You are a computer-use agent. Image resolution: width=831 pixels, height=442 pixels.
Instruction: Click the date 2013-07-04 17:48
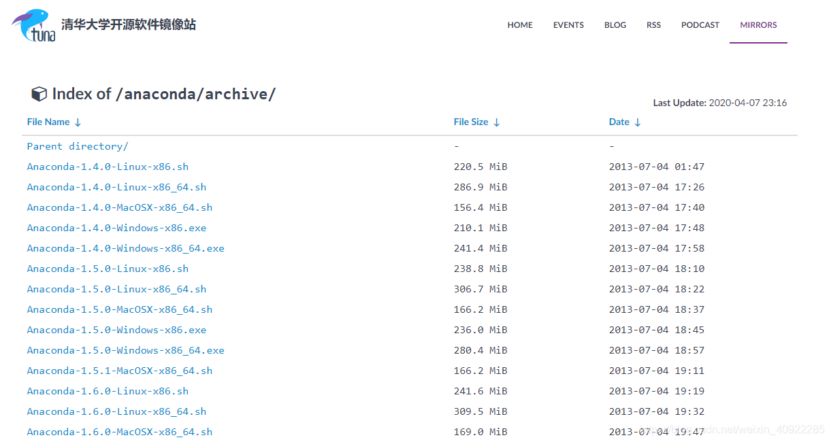click(x=657, y=228)
